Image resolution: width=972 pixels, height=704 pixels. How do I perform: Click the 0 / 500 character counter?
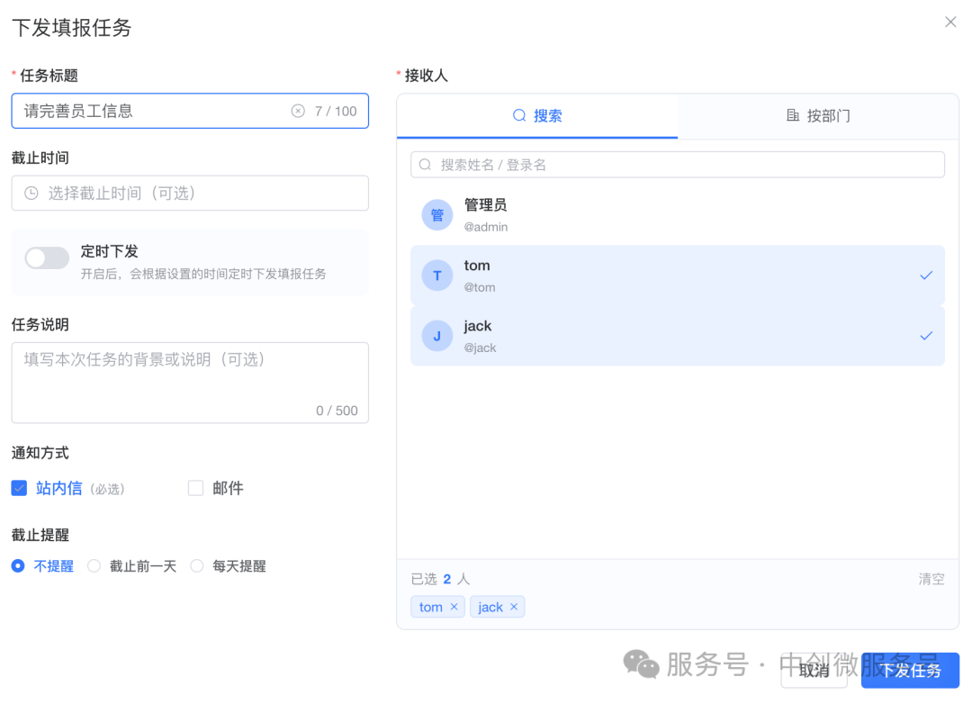click(x=337, y=411)
